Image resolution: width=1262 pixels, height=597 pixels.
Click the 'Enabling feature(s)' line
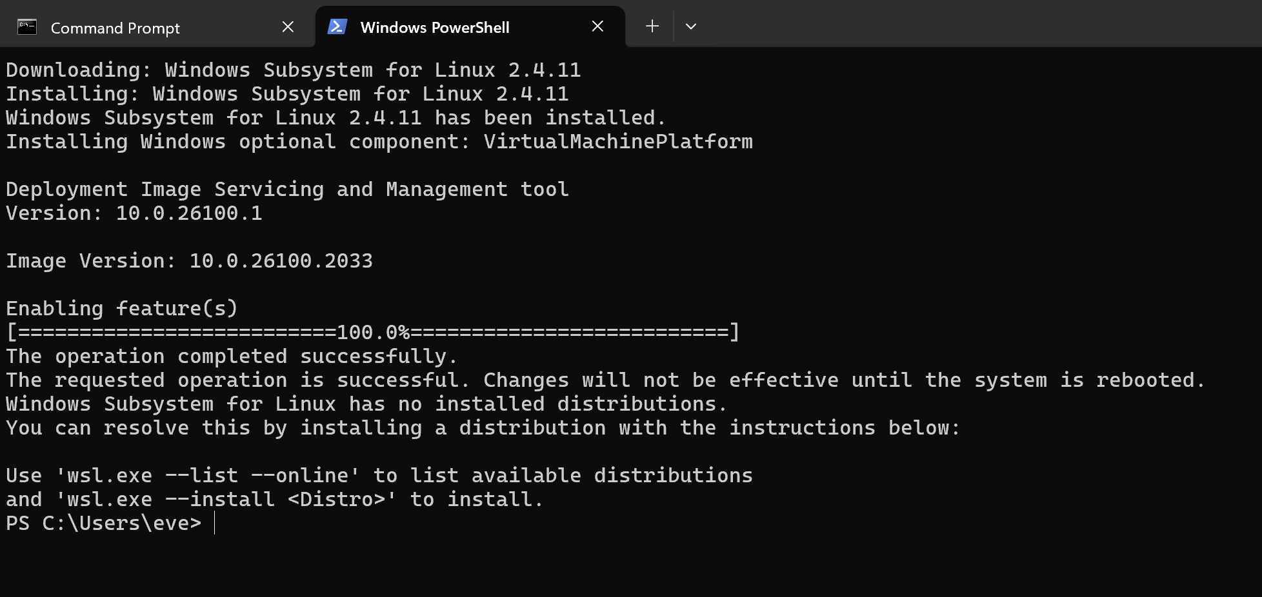click(x=122, y=308)
